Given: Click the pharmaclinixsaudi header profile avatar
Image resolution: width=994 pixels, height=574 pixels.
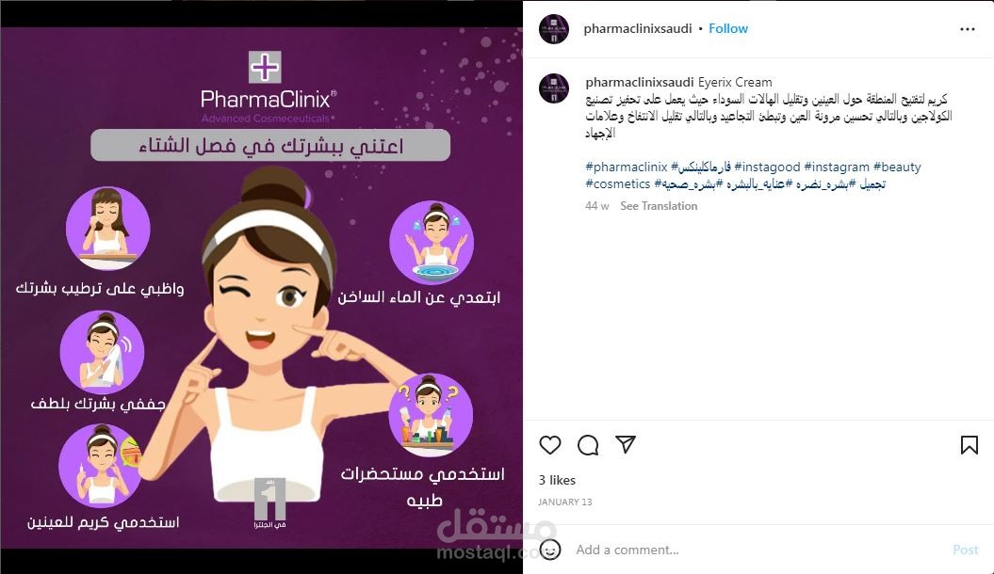Looking at the screenshot, I should click(x=553, y=29).
